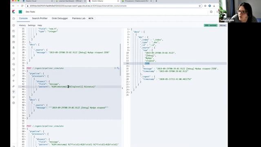Open Logs icon in sidebar
The width and height of the screenshot is (261, 147).
[13, 64]
